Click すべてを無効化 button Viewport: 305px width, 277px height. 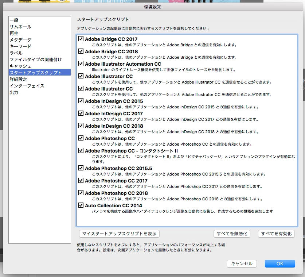[x=232, y=234]
